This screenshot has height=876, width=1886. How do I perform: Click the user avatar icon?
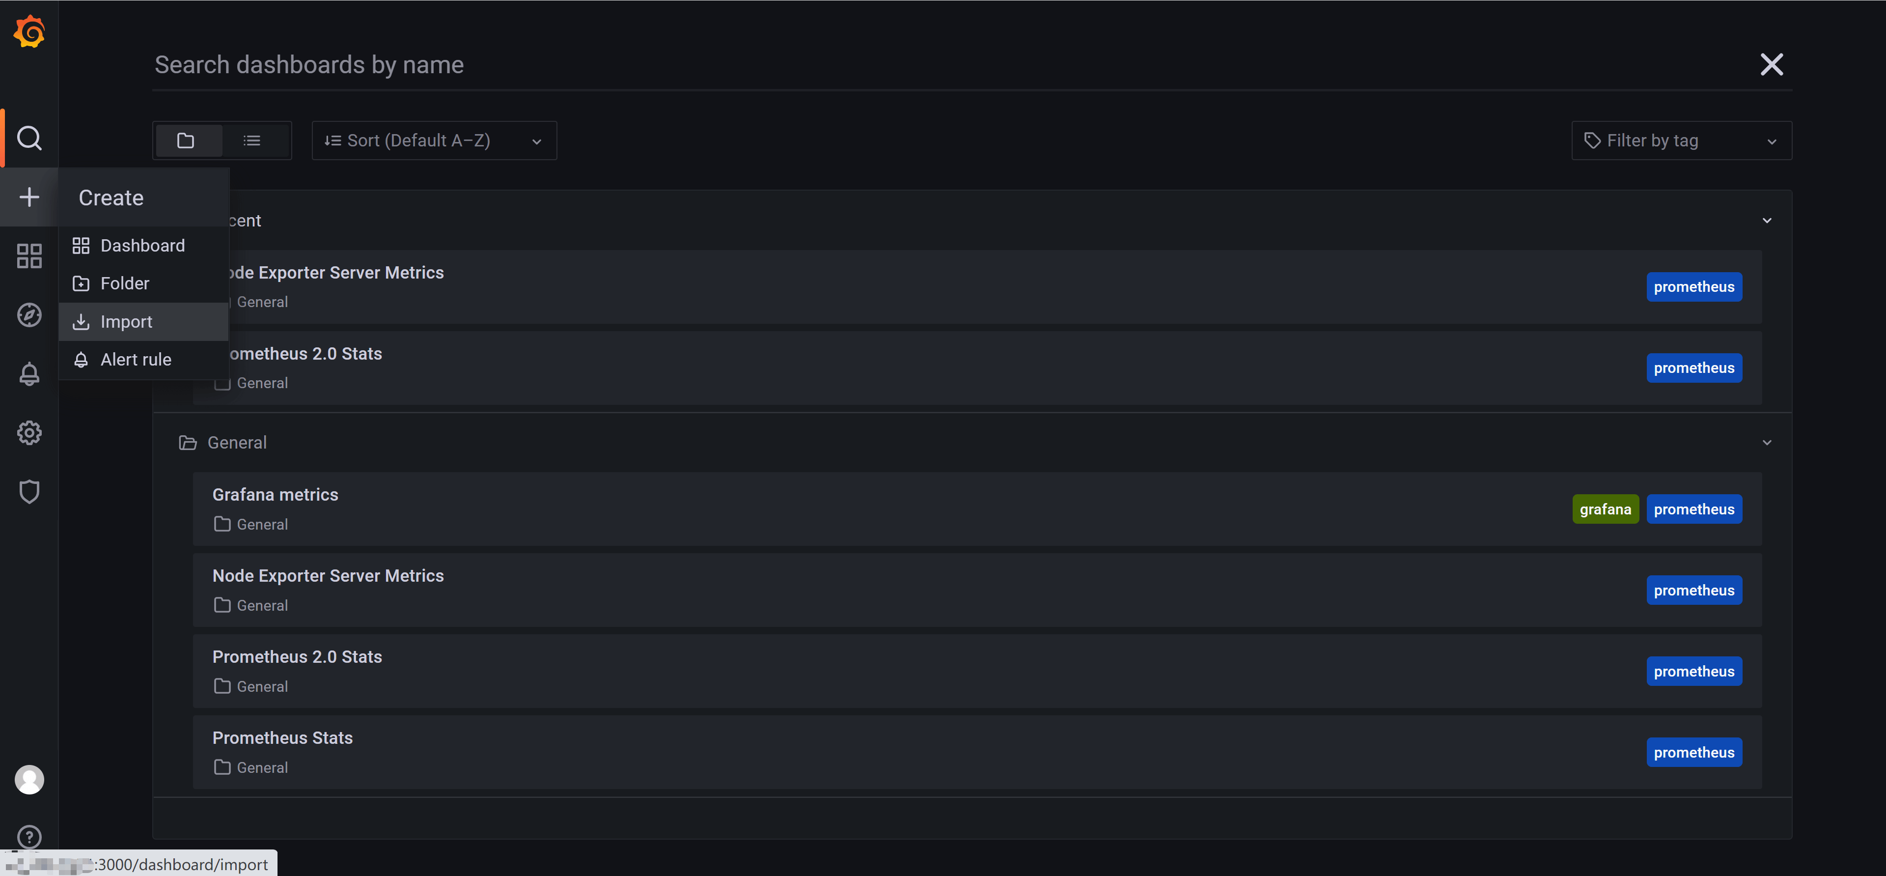[x=29, y=779]
